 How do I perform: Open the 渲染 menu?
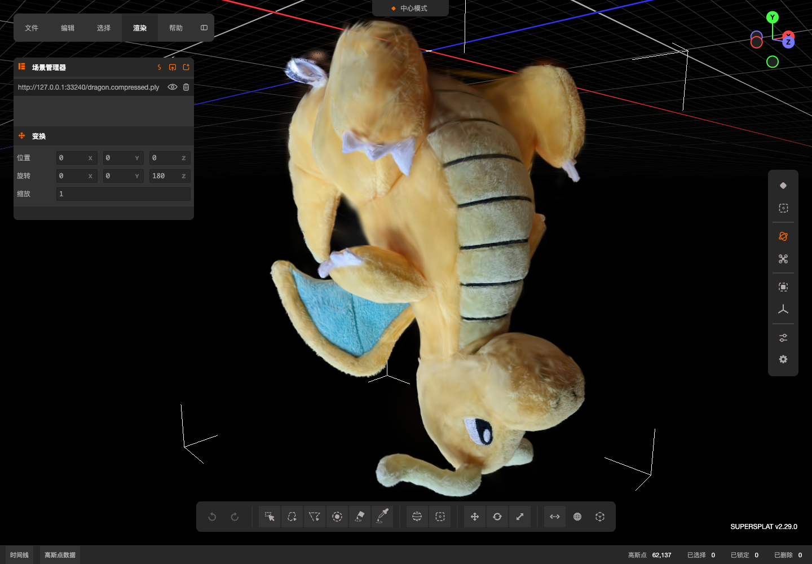point(140,28)
